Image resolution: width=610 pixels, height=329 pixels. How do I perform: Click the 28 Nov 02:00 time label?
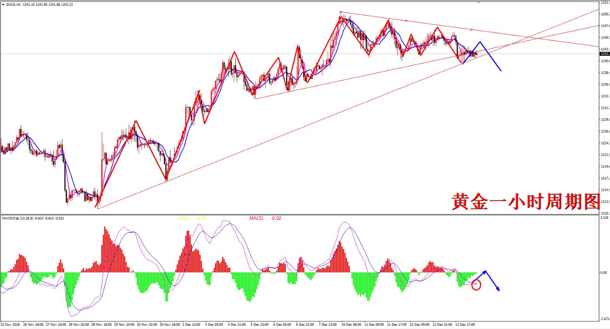click(79, 324)
